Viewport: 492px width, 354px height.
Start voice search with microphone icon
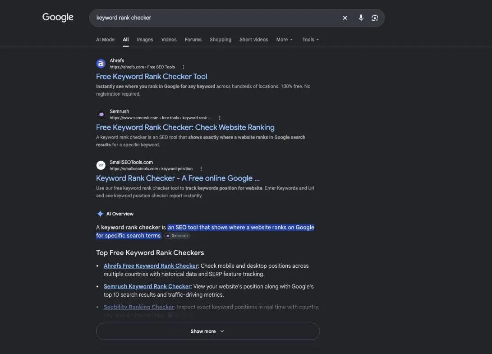(x=361, y=18)
